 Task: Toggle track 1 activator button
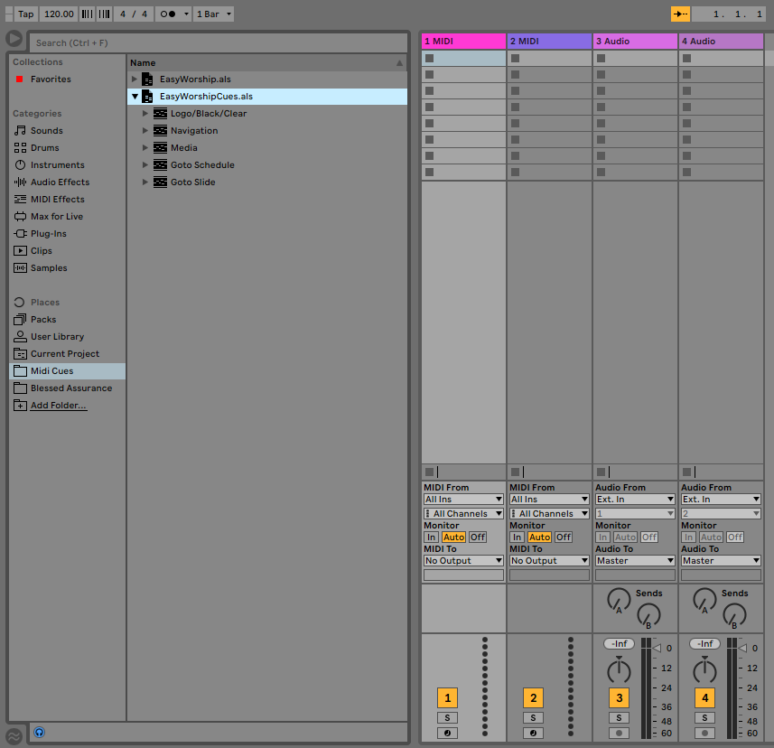[447, 697]
